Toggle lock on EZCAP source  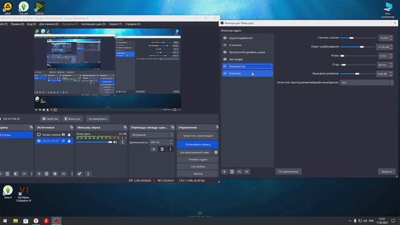(69, 141)
